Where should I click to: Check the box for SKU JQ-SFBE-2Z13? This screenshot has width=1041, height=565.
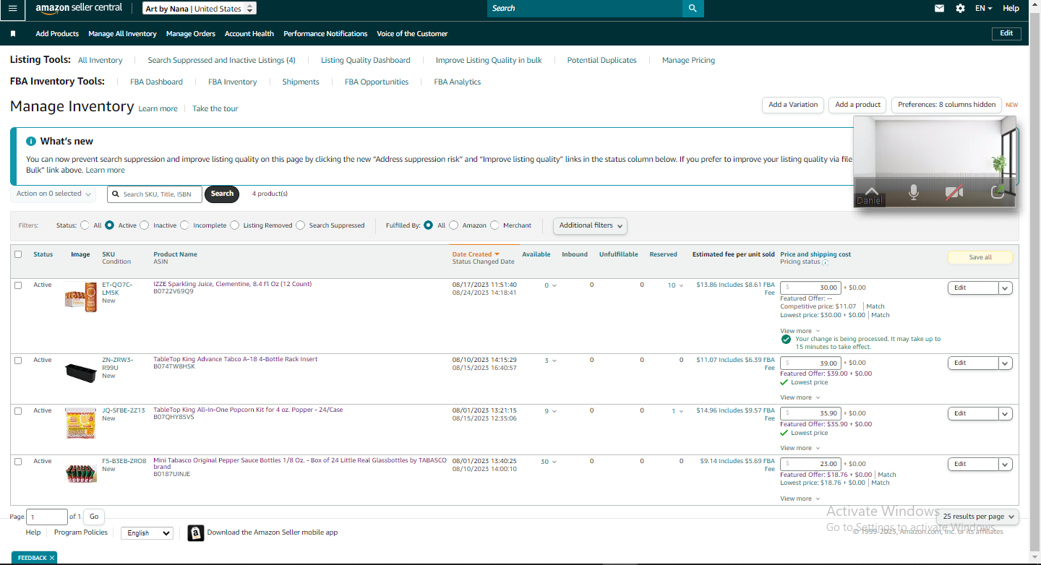click(18, 411)
